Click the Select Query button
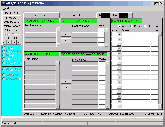 12,34
